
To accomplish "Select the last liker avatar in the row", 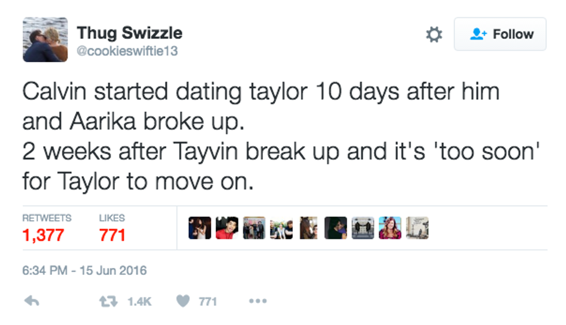I will coord(417,228).
